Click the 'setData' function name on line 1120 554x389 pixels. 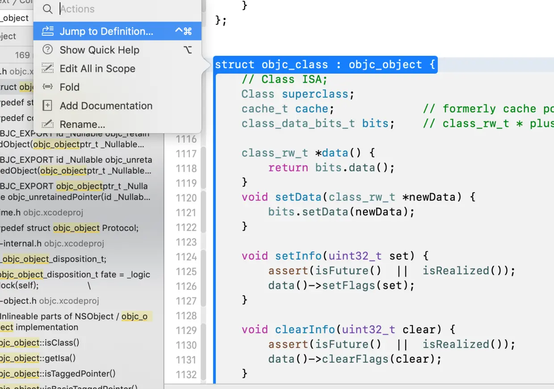point(298,197)
